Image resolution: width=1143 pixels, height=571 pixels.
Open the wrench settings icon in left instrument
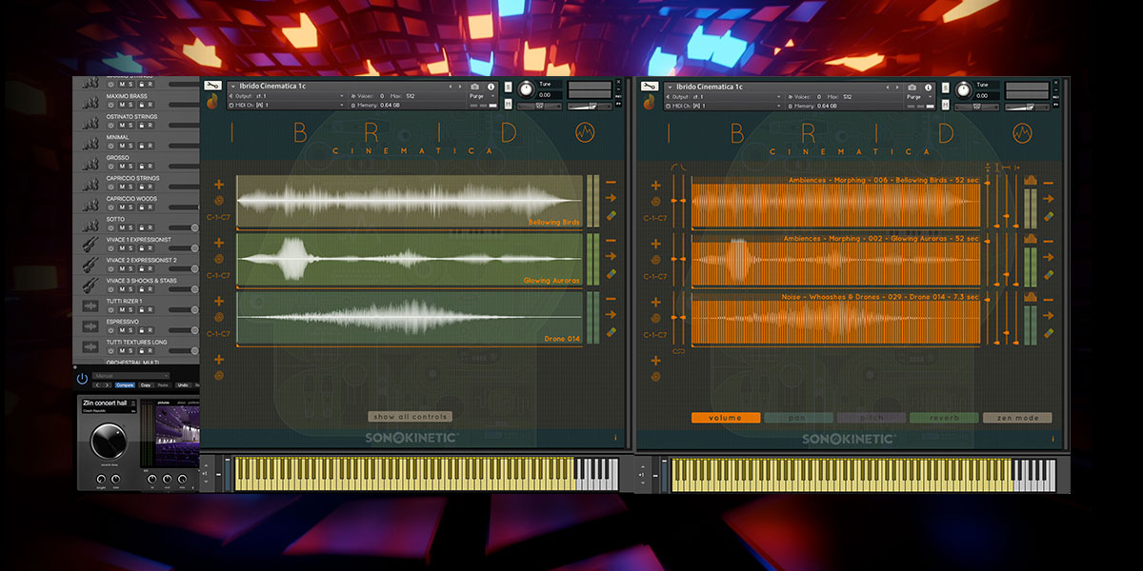point(211,86)
